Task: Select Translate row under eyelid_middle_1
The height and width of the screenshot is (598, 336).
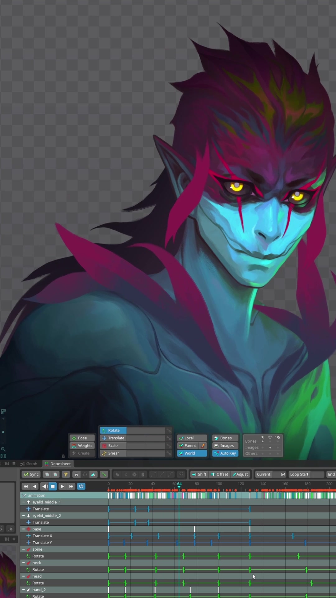Action: tap(64, 509)
